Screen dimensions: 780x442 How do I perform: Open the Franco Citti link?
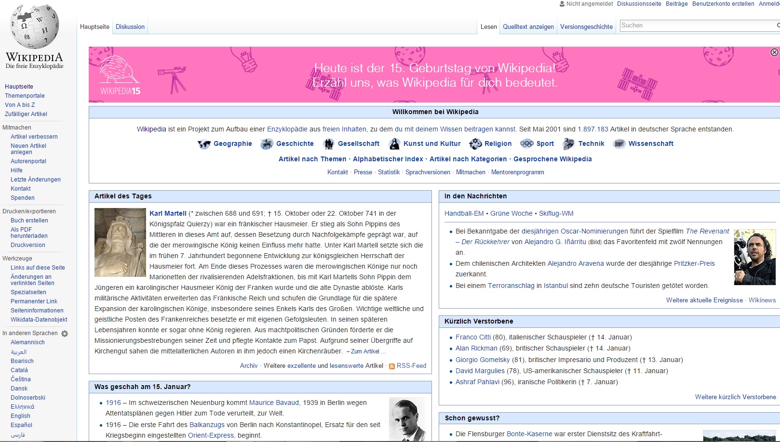(x=473, y=337)
